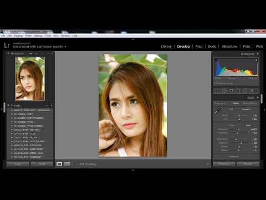Choose Color treatment
266x200 pixels.
236,103
